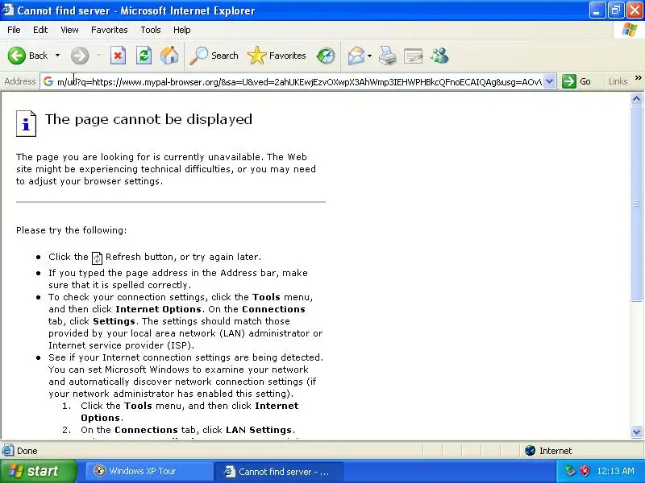This screenshot has height=483, width=645.
Task: Click the grayed Forward arrow button
Action: (80, 56)
